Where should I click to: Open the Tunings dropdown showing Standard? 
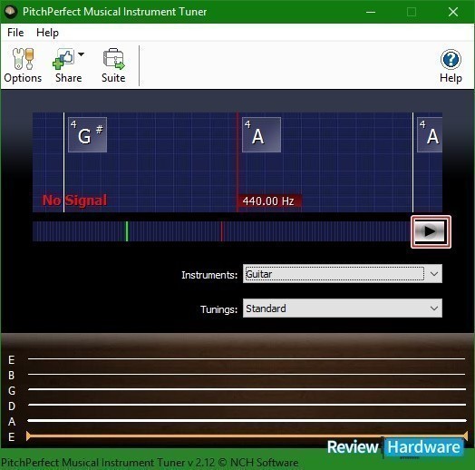pyautogui.click(x=343, y=308)
